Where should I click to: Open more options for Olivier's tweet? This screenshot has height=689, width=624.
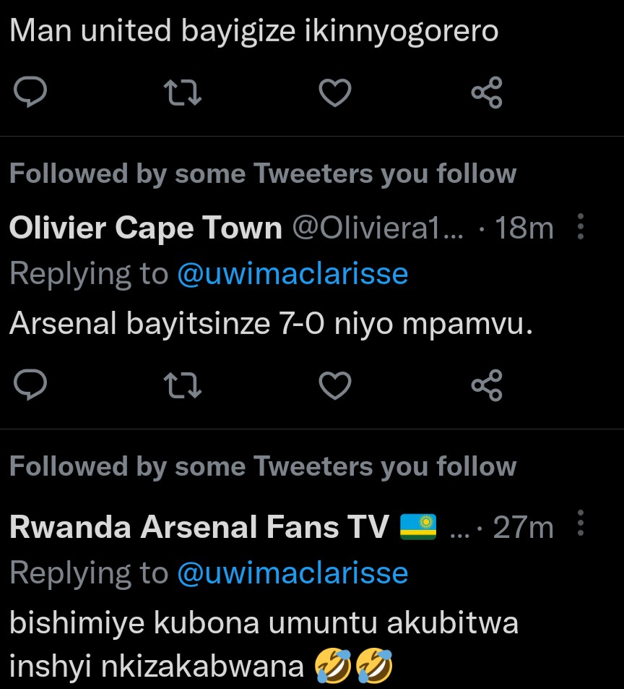581,227
